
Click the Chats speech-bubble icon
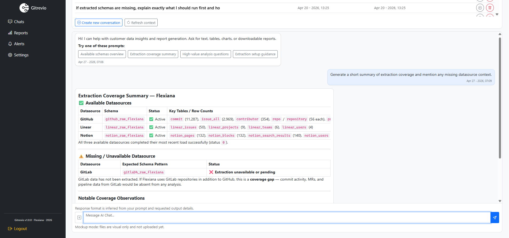click(10, 22)
